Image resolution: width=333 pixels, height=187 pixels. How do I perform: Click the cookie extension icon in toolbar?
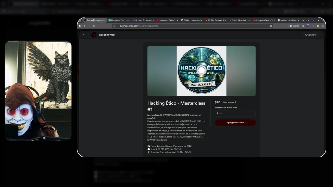pyautogui.click(x=318, y=26)
